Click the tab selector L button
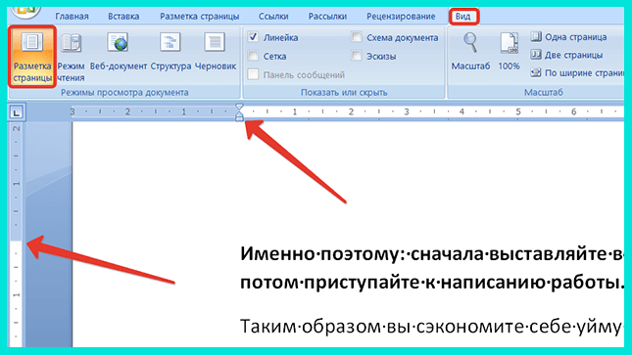 (x=16, y=112)
